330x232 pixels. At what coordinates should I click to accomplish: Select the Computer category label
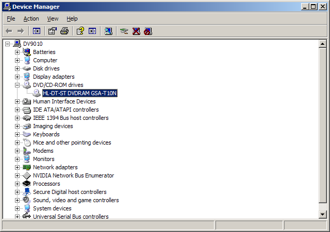click(45, 60)
